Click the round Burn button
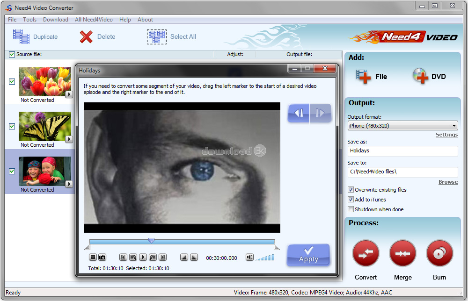Image resolution: width=468 pixels, height=301 pixels. click(439, 254)
